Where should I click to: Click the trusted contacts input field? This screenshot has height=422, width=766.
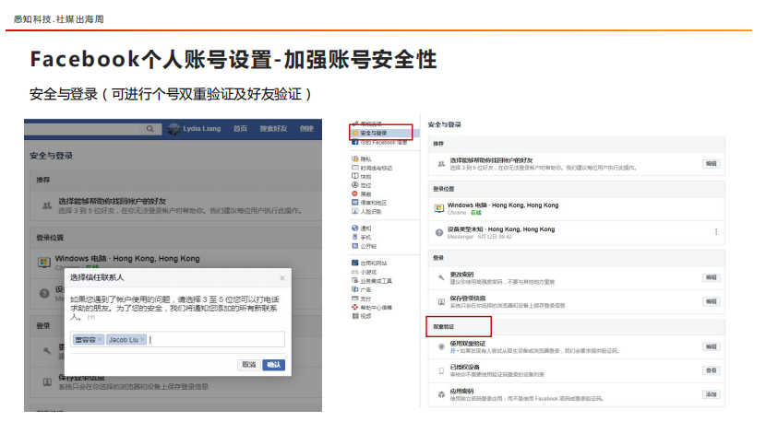[177, 340]
